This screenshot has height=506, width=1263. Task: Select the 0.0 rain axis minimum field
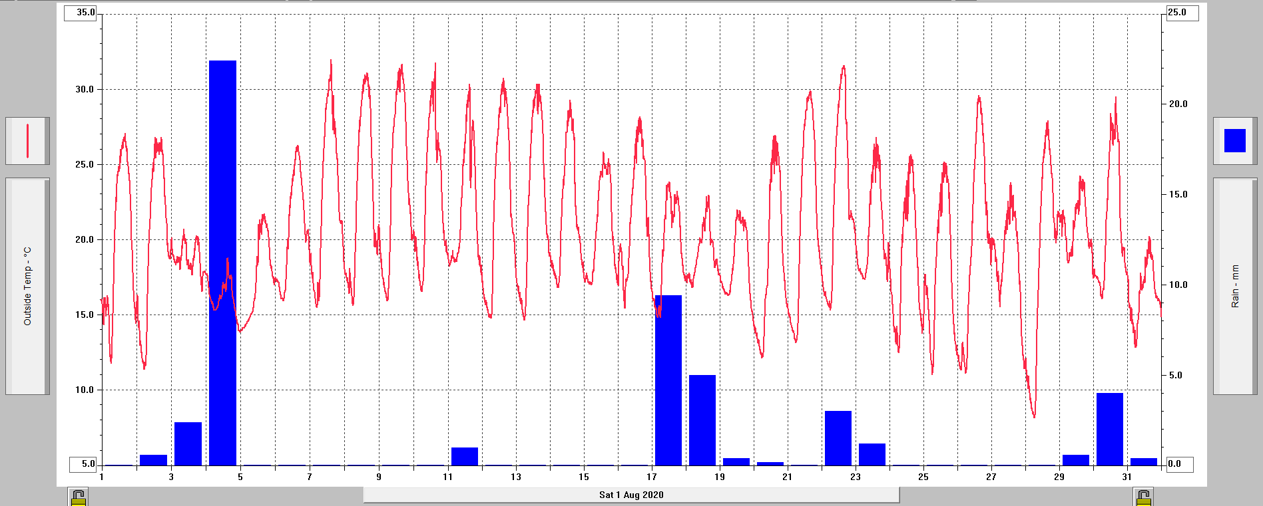[x=1179, y=464]
